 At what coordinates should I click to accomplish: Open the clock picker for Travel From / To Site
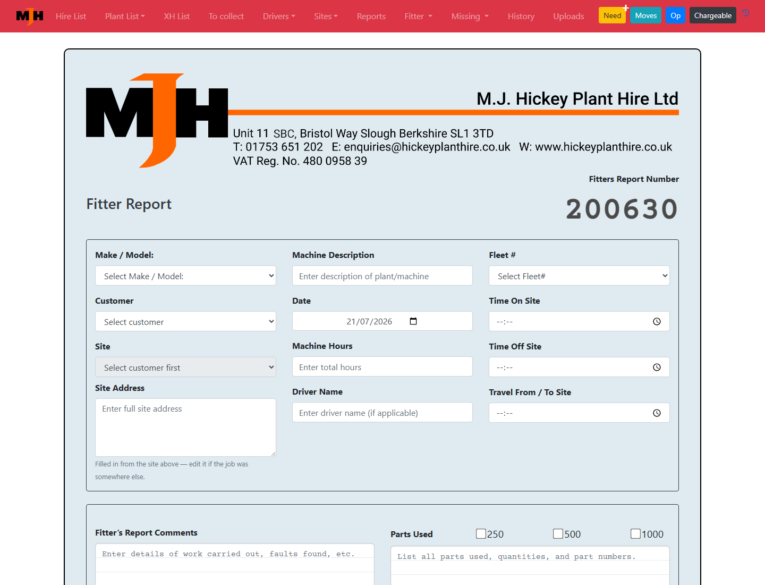[x=657, y=413]
